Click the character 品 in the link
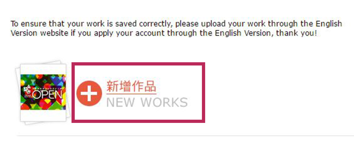354x160 pixels. pyautogui.click(x=150, y=86)
